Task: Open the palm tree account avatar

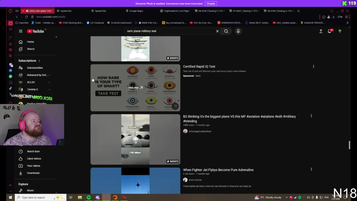Action: (x=340, y=31)
